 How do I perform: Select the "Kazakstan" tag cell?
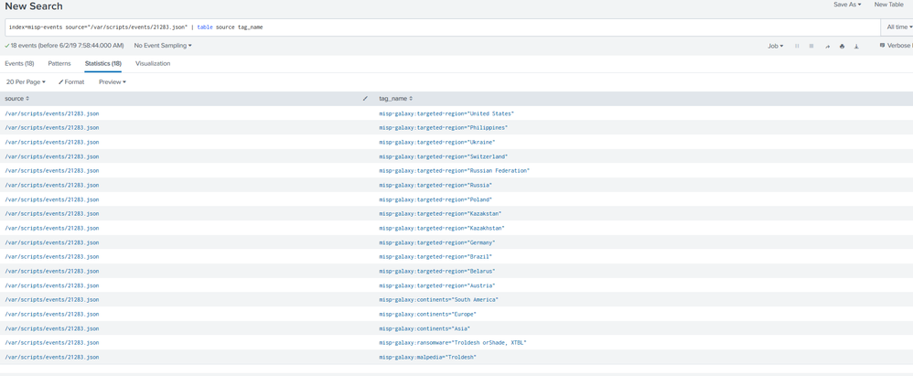pyautogui.click(x=440, y=214)
